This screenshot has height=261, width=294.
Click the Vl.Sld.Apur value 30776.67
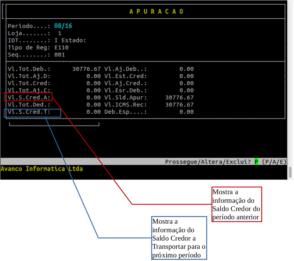179,97
